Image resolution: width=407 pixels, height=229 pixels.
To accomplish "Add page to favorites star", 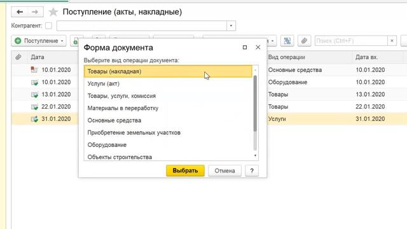I will point(53,12).
